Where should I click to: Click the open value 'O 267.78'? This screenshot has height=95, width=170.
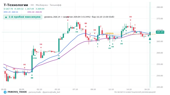click(8, 9)
